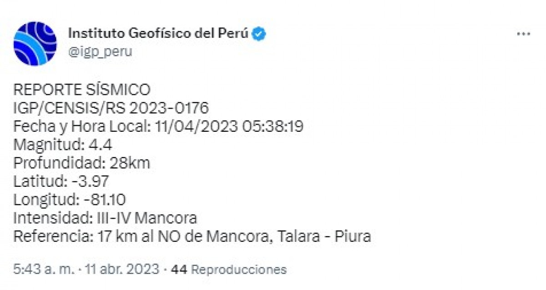This screenshot has height=290, width=546.
Task: Click the Instituto Geofísico del Perú display name
Action: [x=157, y=34]
